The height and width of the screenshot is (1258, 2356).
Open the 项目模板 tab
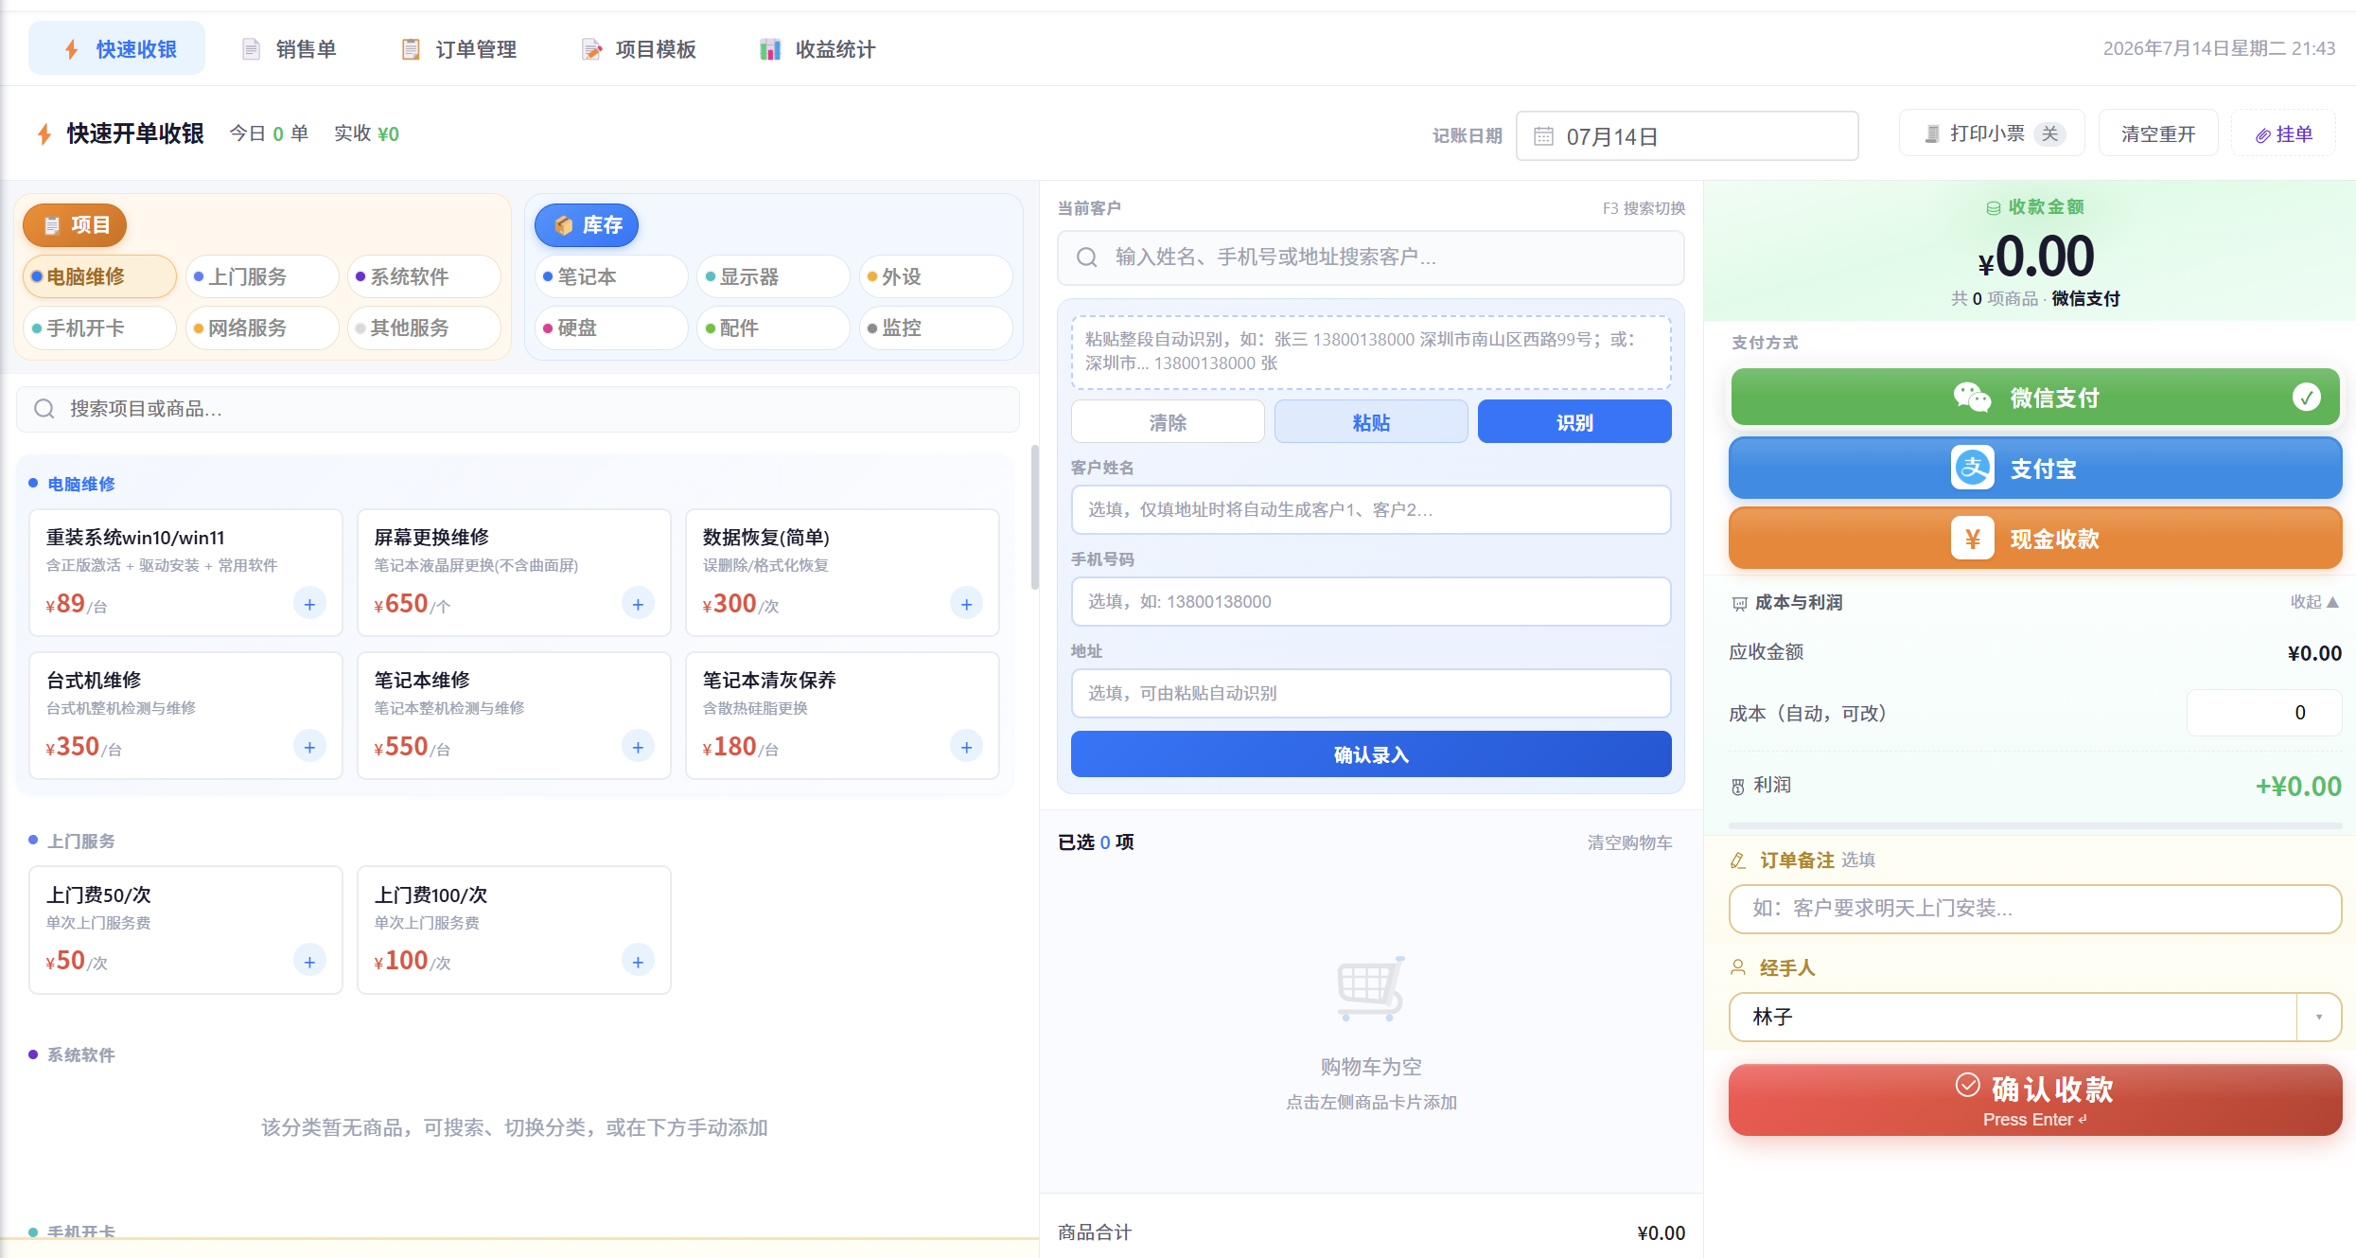coord(639,48)
